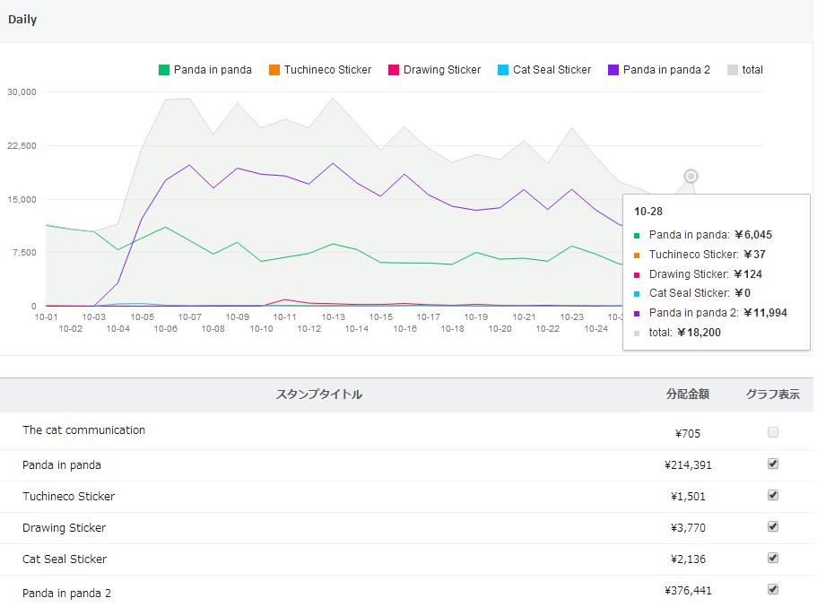Click the グラフ表示 column header

(x=772, y=395)
